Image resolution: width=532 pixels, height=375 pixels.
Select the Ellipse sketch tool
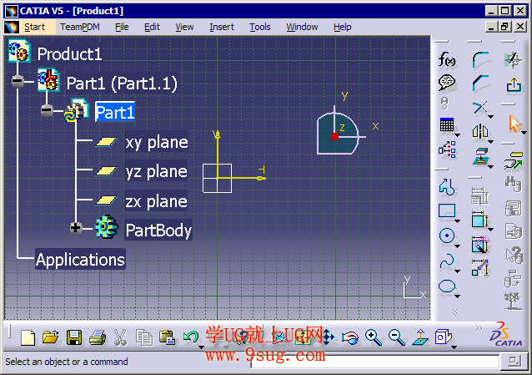point(447,286)
